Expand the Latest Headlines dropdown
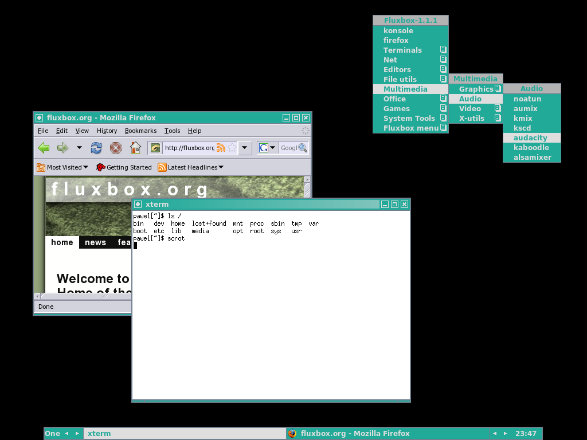 click(221, 167)
